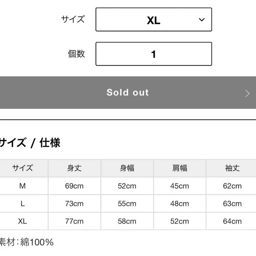The image size is (256, 256).
Task: Select the L row label in the size table
Action: 22,204
